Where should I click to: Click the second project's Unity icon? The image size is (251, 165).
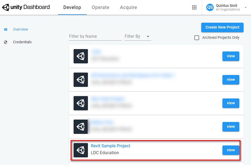pyautogui.click(x=81, y=80)
